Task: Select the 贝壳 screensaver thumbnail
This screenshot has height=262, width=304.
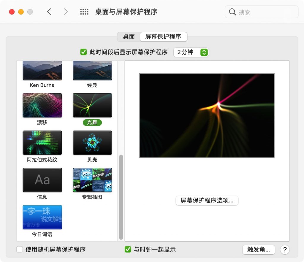Action: tap(92, 143)
